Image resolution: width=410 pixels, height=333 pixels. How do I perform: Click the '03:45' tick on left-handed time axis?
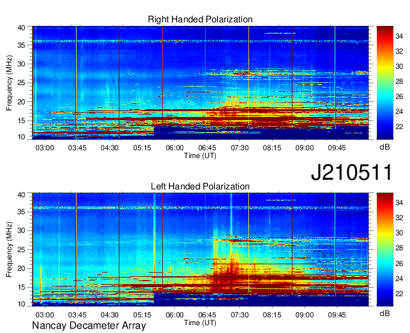coord(77,315)
